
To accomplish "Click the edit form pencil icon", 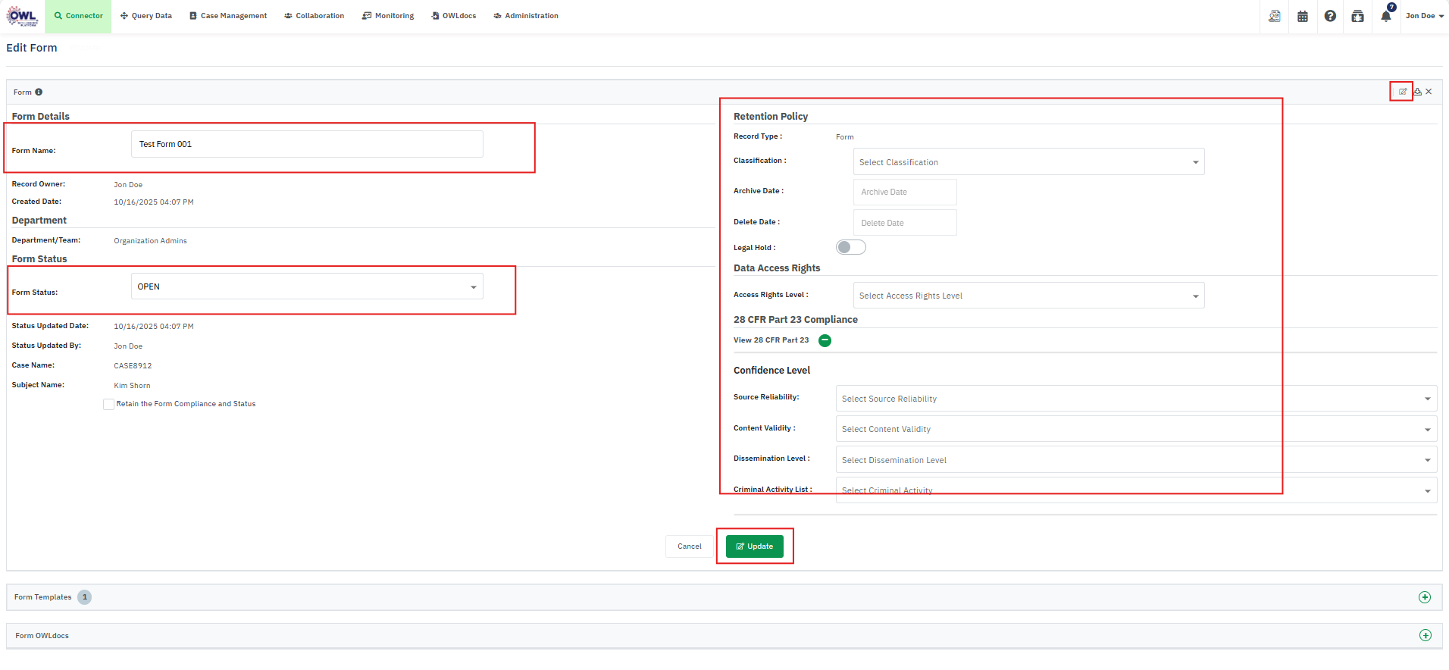I will pos(1403,92).
